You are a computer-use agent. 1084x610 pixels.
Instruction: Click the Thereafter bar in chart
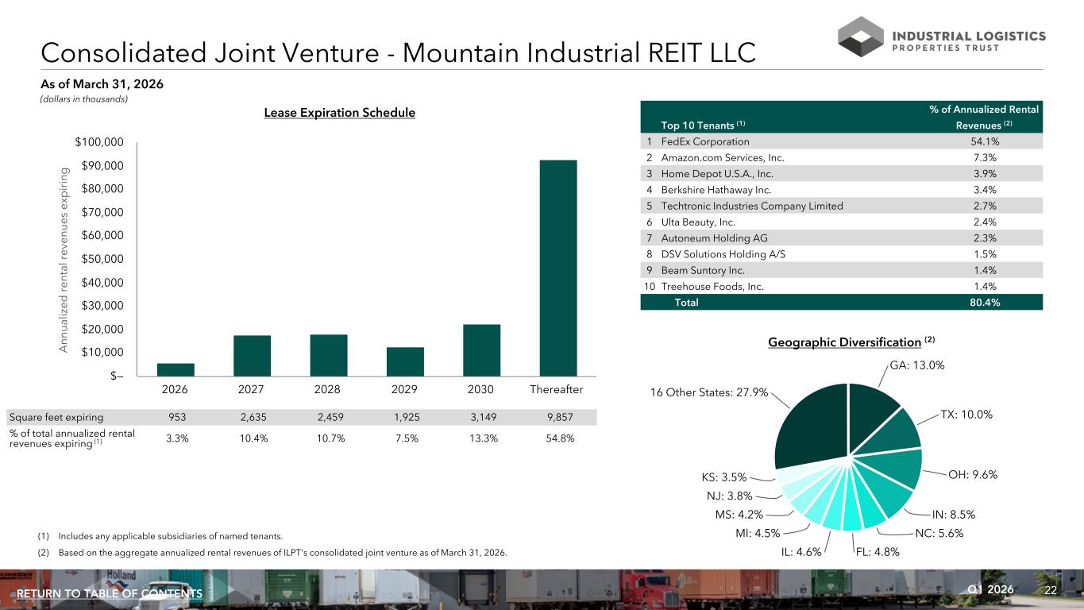point(558,268)
